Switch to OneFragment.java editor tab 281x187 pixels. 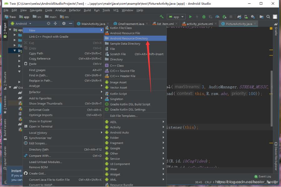[131, 24]
